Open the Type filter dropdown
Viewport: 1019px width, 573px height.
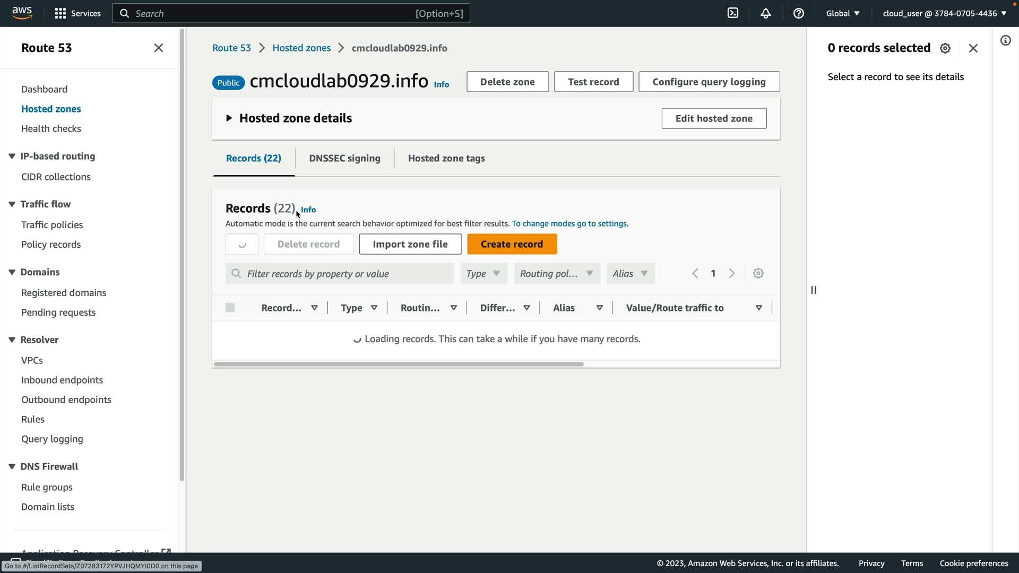[483, 274]
